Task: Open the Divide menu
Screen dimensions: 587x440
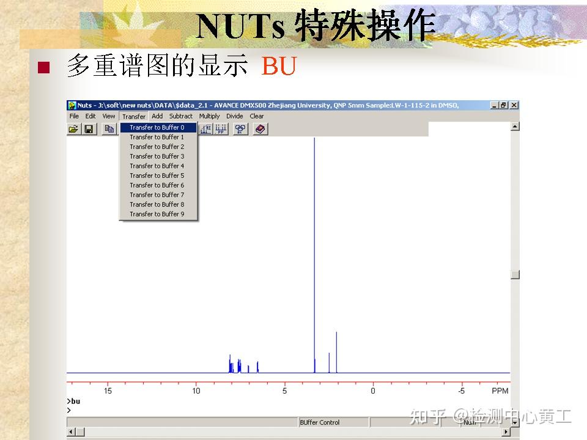Action: [236, 116]
